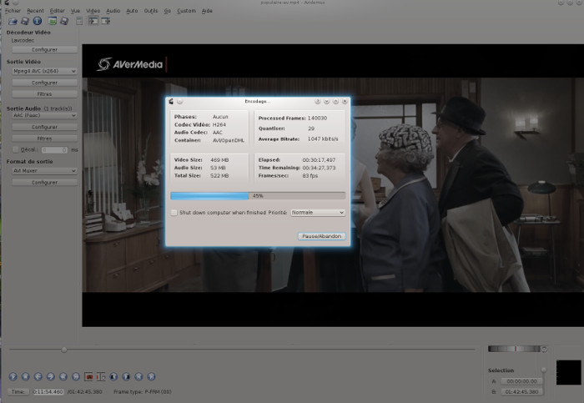584x403 pixels.
Task: Open the AAC (Faac) audio output dropdown
Action: click(x=44, y=117)
